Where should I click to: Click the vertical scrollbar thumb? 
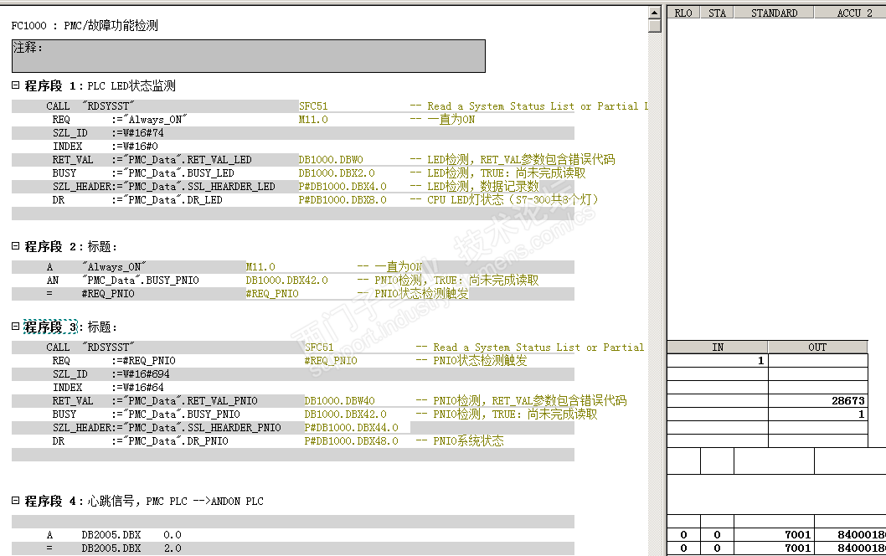pyautogui.click(x=654, y=25)
